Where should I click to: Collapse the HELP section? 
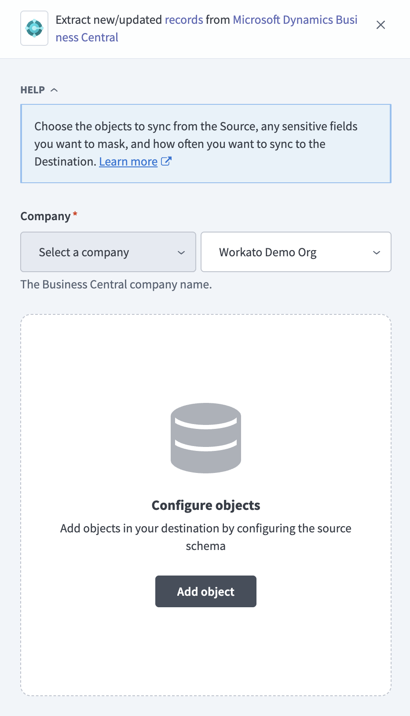(x=39, y=90)
